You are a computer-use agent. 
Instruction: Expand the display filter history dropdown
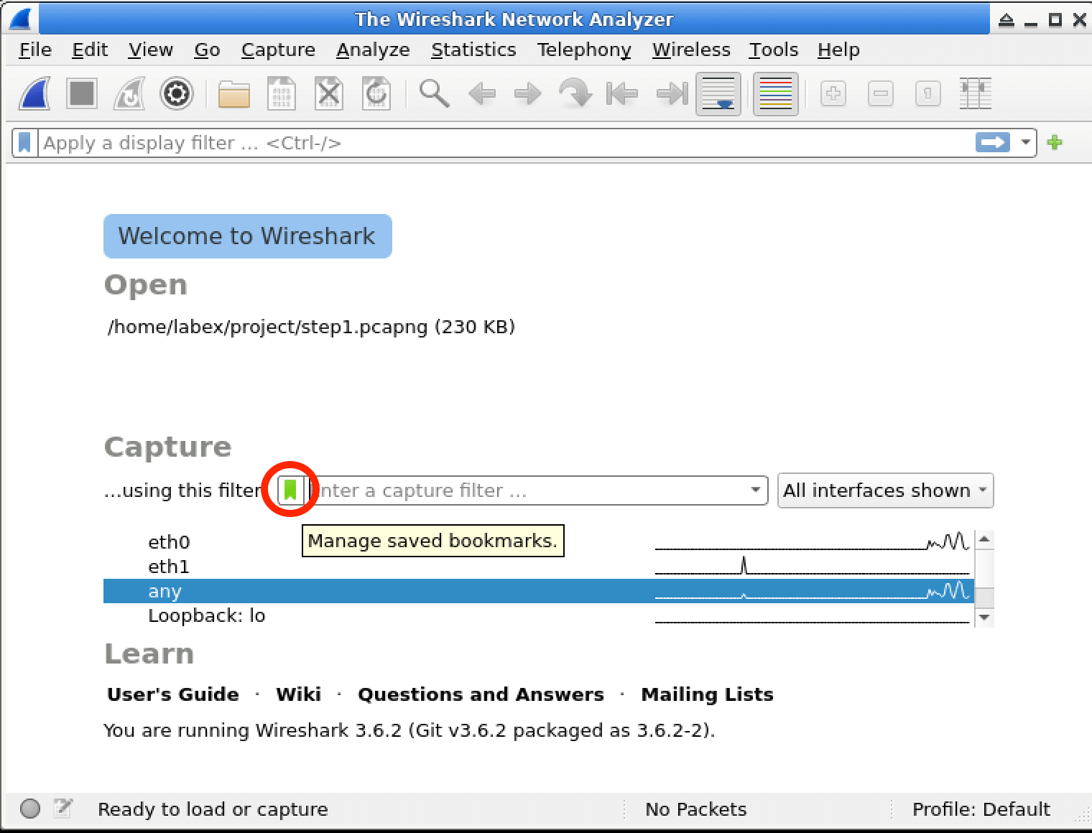click(x=1026, y=143)
